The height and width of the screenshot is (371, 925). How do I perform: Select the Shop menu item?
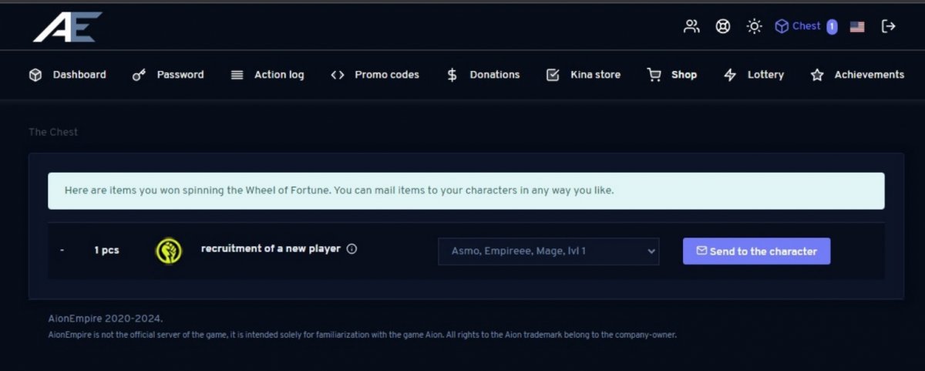[x=672, y=75]
